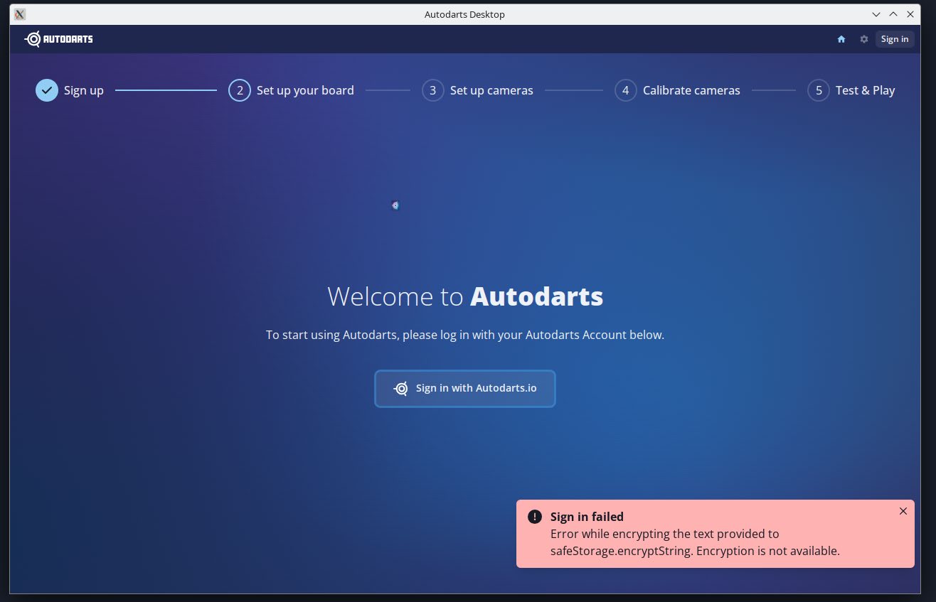Screen dimensions: 936x602
Task: Click the Sign in failed warning icon
Action: pyautogui.click(x=535, y=517)
